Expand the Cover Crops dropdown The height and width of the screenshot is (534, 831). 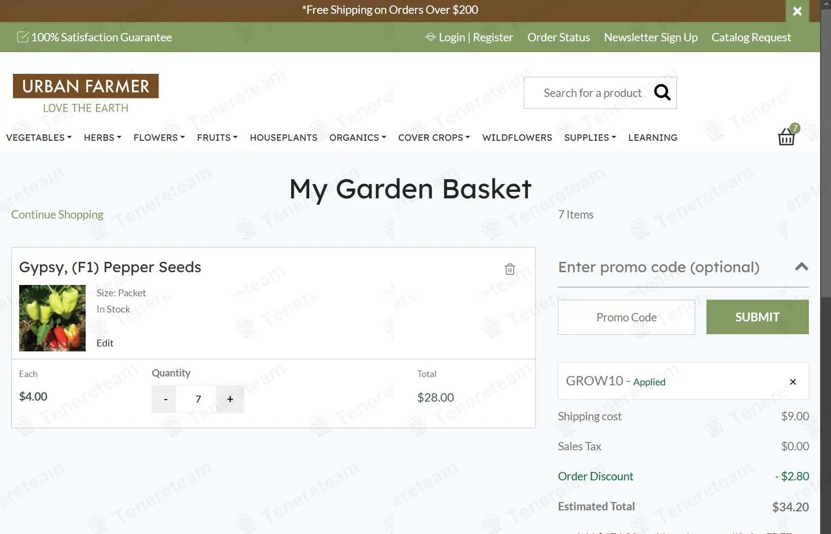point(434,138)
